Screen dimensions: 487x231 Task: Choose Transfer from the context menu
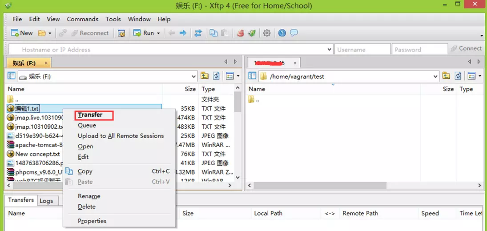90,115
